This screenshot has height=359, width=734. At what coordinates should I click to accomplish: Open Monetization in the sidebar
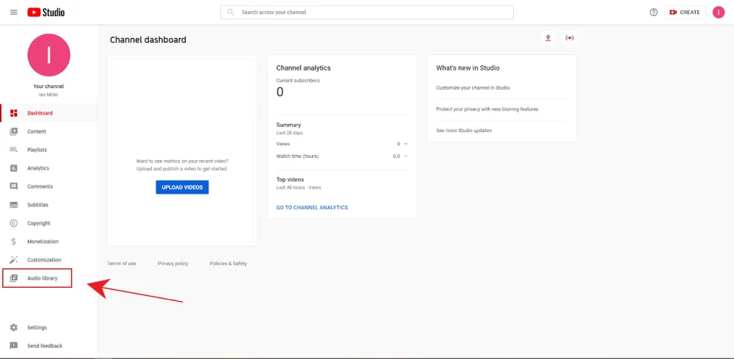pos(43,242)
